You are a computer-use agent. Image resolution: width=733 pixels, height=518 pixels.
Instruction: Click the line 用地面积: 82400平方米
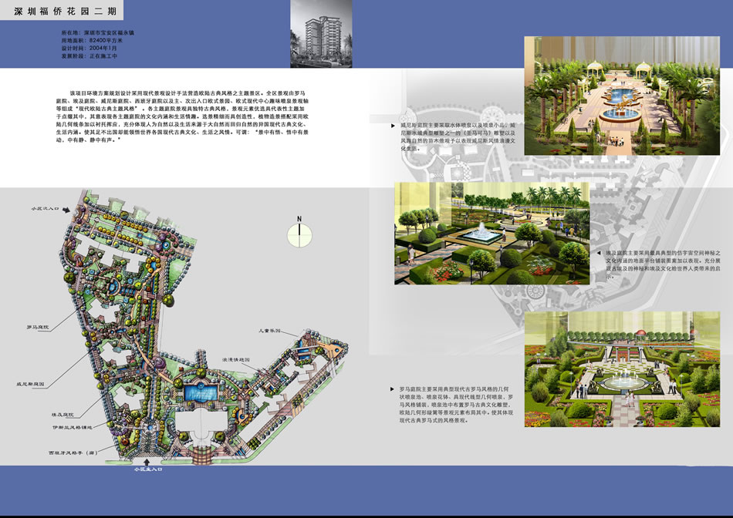tap(92, 41)
